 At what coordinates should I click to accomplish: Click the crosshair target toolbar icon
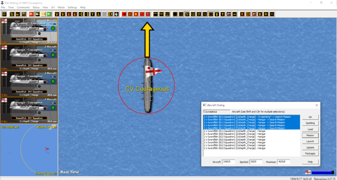tap(4, 14)
